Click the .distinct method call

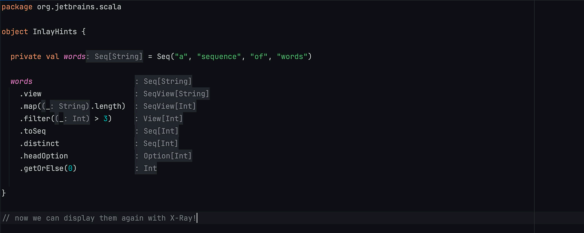(x=40, y=144)
